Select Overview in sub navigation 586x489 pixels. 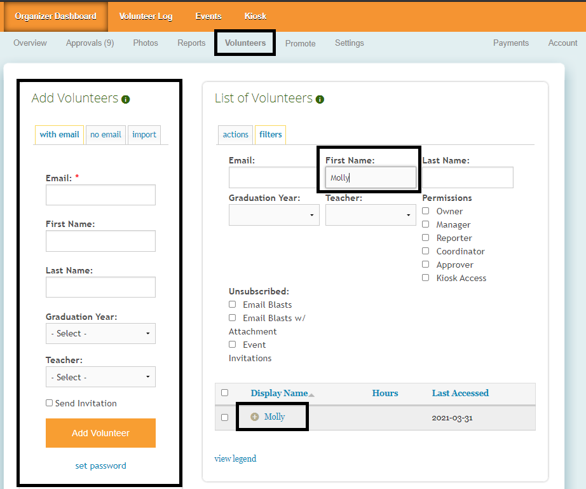(31, 43)
